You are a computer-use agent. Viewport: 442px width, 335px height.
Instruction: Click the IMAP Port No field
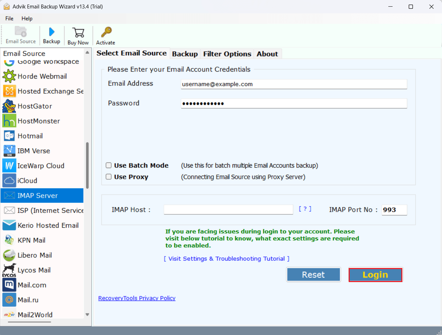(x=394, y=210)
